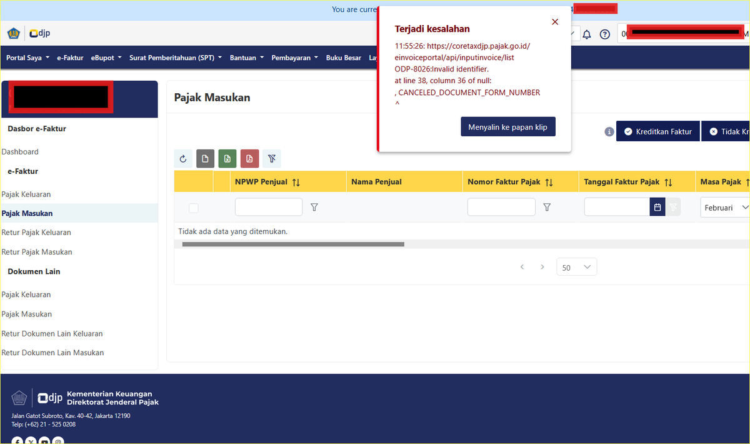Tick the select-all checkbox in filter row

(194, 208)
